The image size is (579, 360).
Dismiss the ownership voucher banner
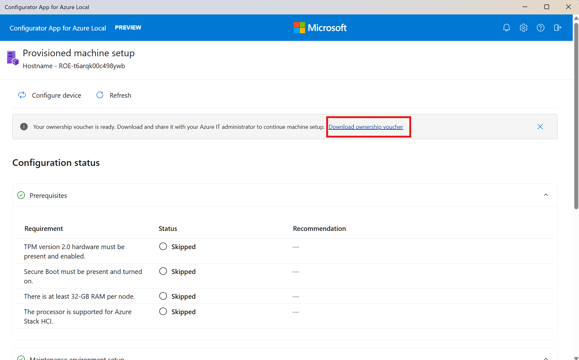[x=540, y=127]
